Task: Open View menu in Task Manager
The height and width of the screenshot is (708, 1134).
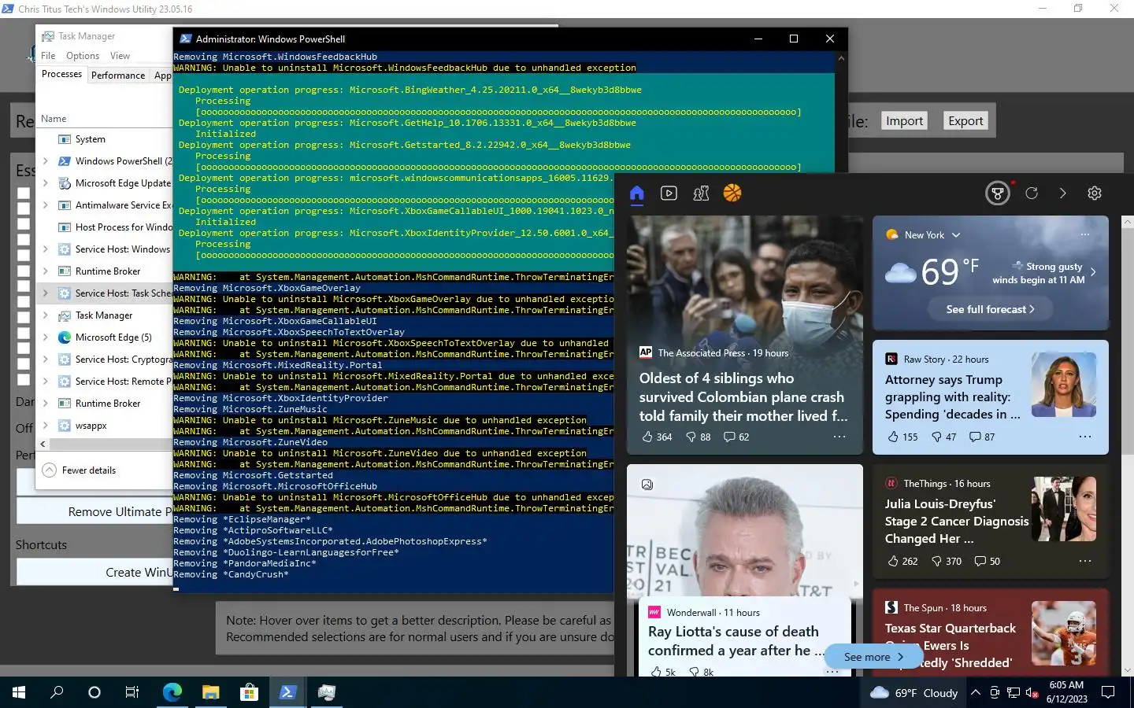Action: pyautogui.click(x=120, y=56)
